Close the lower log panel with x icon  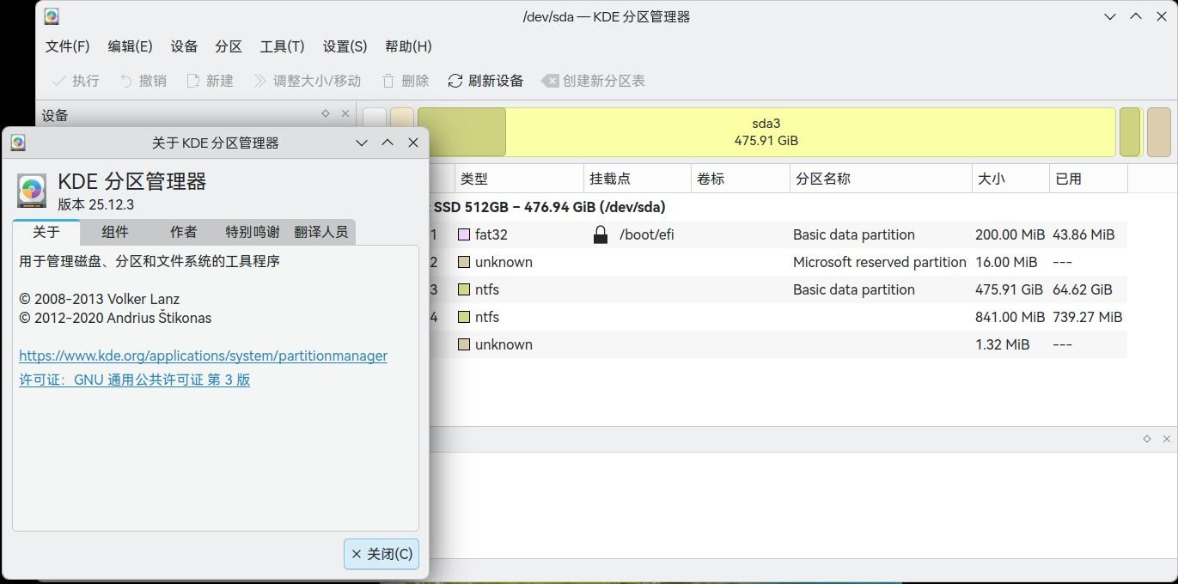1166,439
